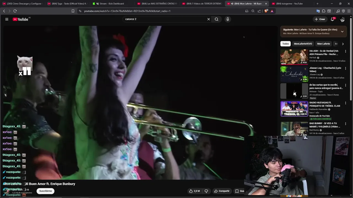Screen dimensions: 353x198
Task: Click the Compartir button
Action: (x=222, y=191)
